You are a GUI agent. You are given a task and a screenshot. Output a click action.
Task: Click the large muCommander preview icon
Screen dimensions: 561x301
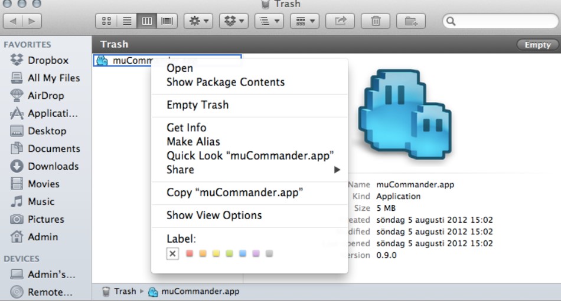[x=405, y=114]
